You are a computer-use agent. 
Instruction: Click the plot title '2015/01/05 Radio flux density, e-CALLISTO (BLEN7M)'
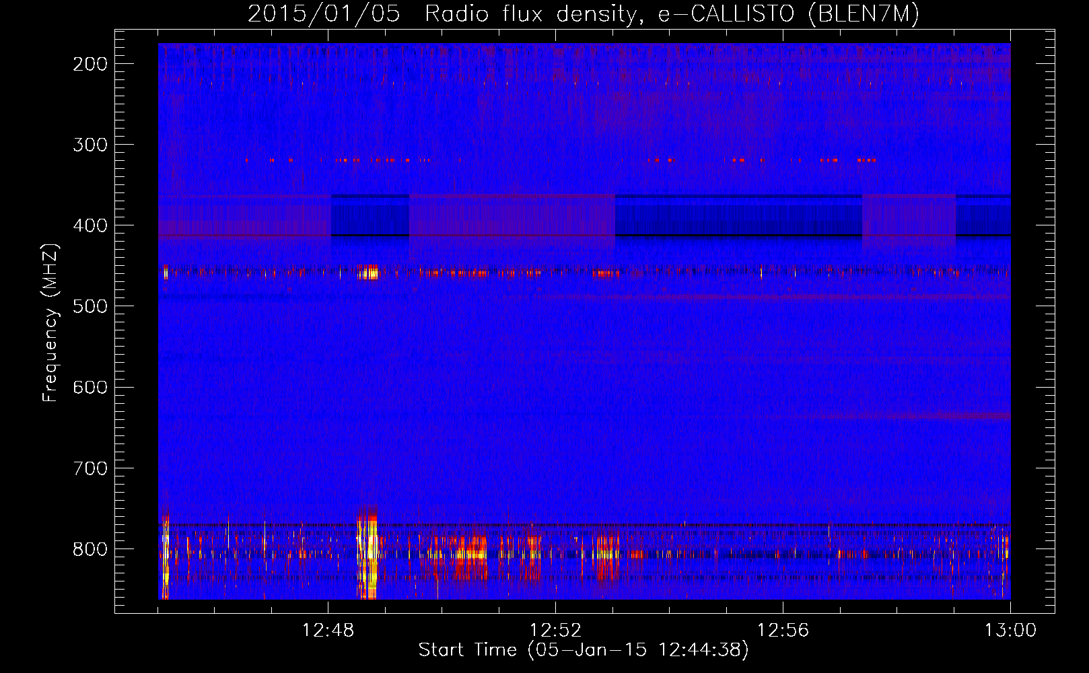coord(584,14)
